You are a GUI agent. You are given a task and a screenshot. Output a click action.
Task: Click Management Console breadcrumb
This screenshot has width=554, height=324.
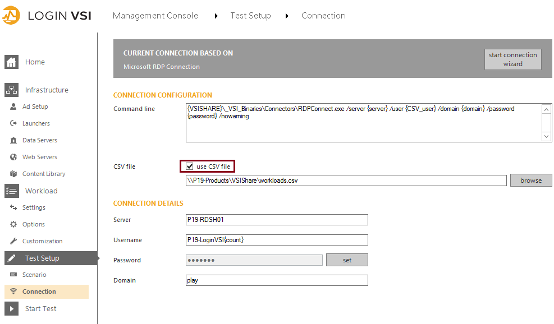click(x=155, y=16)
